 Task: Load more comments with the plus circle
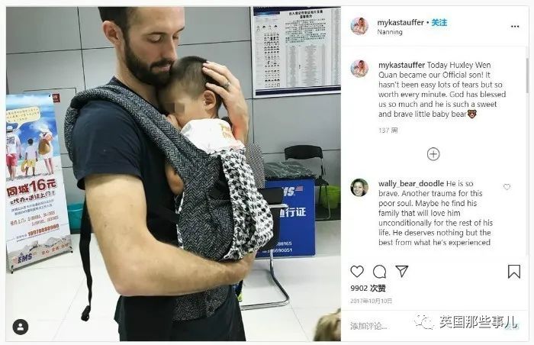coord(433,154)
